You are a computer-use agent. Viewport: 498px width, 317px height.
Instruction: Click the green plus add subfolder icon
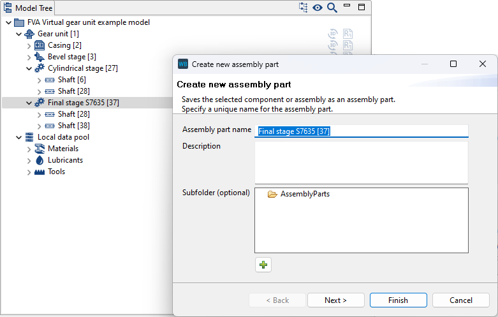[x=263, y=265]
